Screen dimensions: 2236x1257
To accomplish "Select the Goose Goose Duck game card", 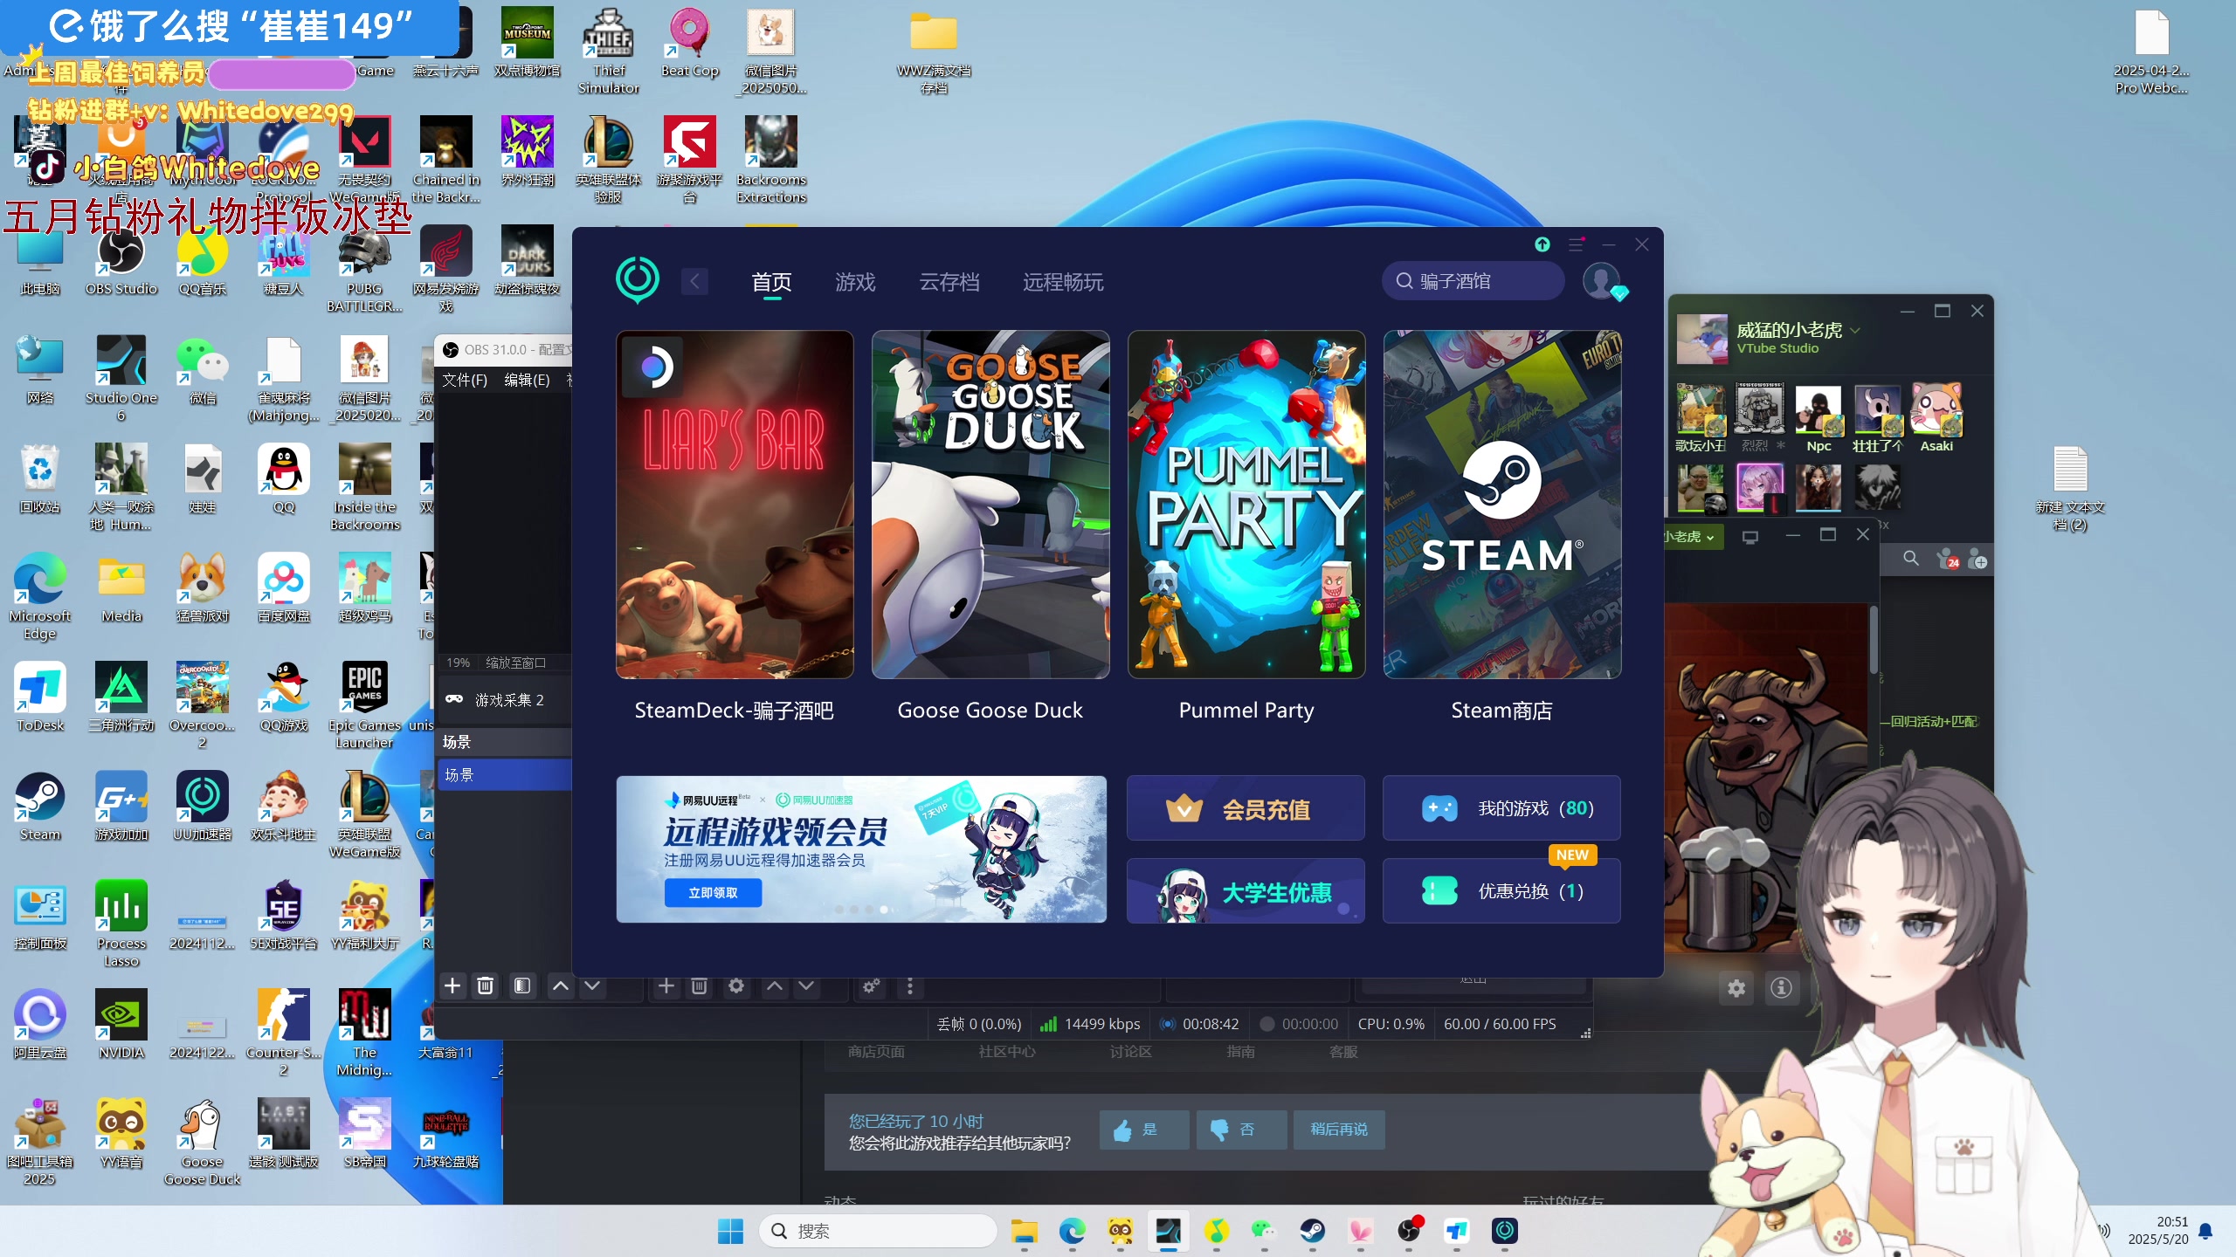I will tap(990, 505).
